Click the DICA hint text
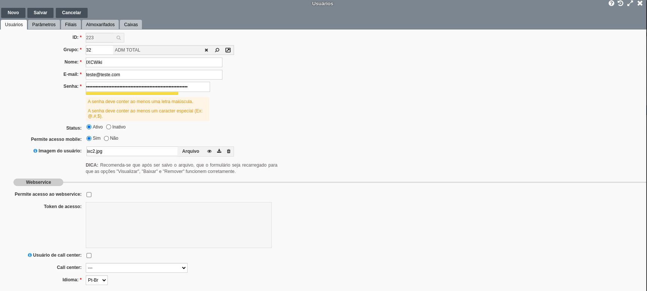The height and width of the screenshot is (291, 647). point(182,168)
